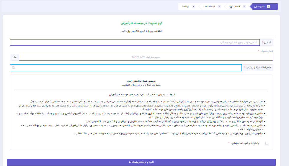The image size is (289, 166).
Task: Click text موسسه همیار نوآفرینان رایین
Action: (x=141, y=81)
